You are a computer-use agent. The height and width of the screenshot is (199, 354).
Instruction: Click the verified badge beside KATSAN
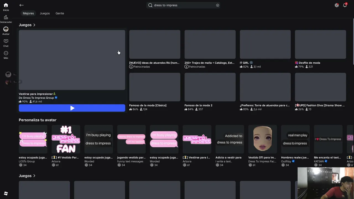[326, 161]
